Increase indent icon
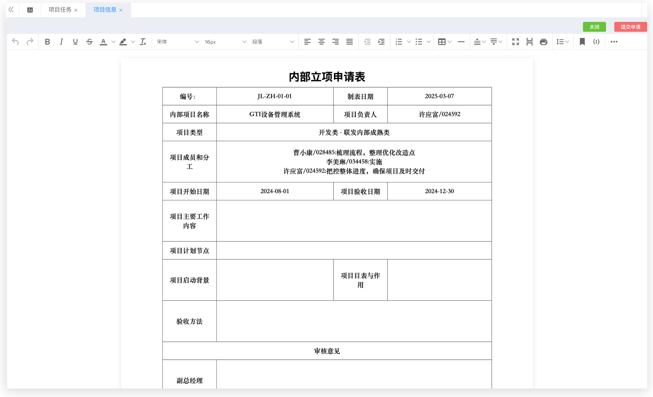Image resolution: width=653 pixels, height=397 pixels. [x=381, y=42]
